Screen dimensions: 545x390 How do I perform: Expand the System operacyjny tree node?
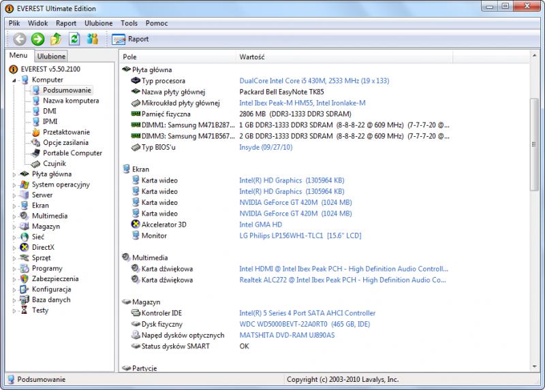click(x=14, y=185)
